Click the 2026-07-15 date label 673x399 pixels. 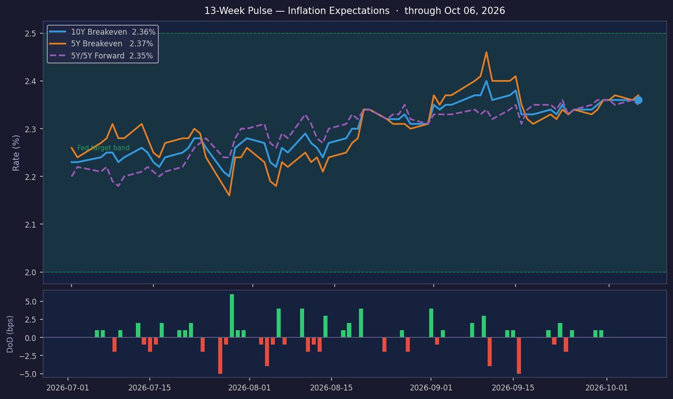[x=150, y=387]
